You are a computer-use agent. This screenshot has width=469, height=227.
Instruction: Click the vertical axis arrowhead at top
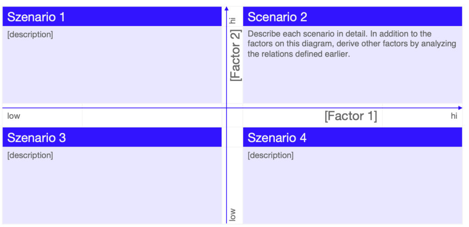click(x=226, y=8)
